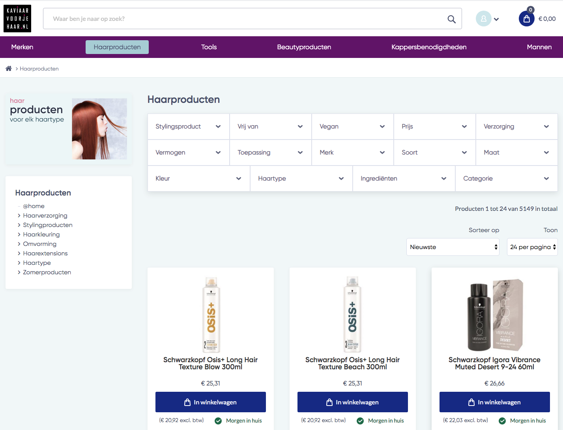Expand the Vermogen filter

189,153
